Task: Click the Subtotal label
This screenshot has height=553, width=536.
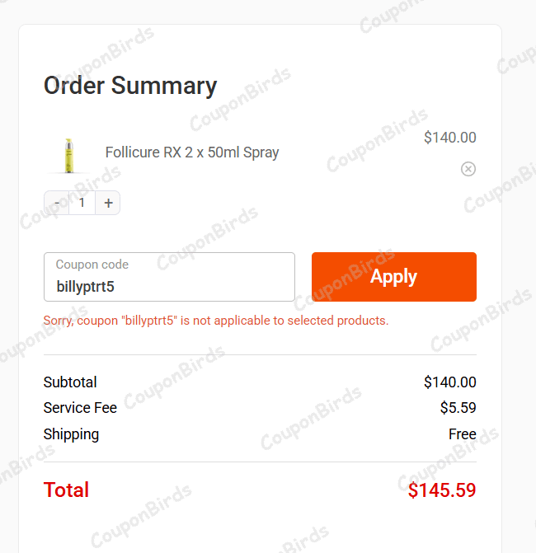Action: coord(70,382)
